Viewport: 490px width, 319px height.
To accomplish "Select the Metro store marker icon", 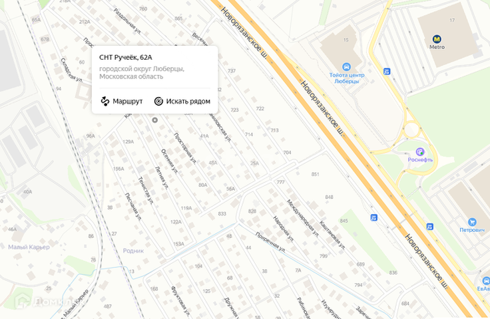I will pyautogui.click(x=437, y=39).
